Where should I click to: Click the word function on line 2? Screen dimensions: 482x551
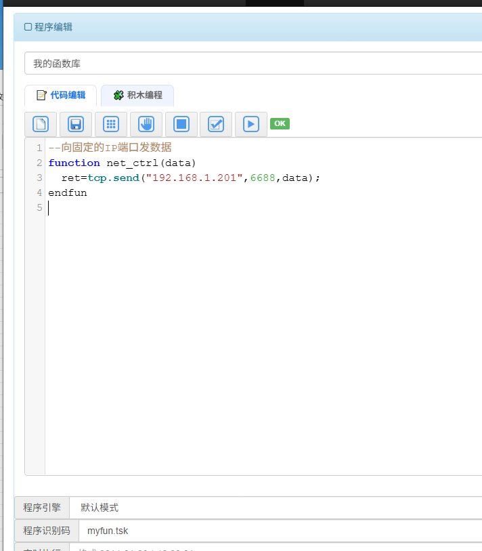(74, 163)
